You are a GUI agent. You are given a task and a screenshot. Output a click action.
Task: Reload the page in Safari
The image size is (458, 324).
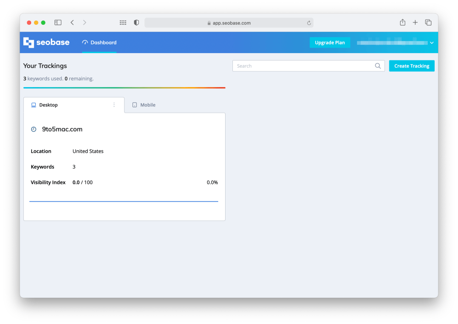[309, 23]
